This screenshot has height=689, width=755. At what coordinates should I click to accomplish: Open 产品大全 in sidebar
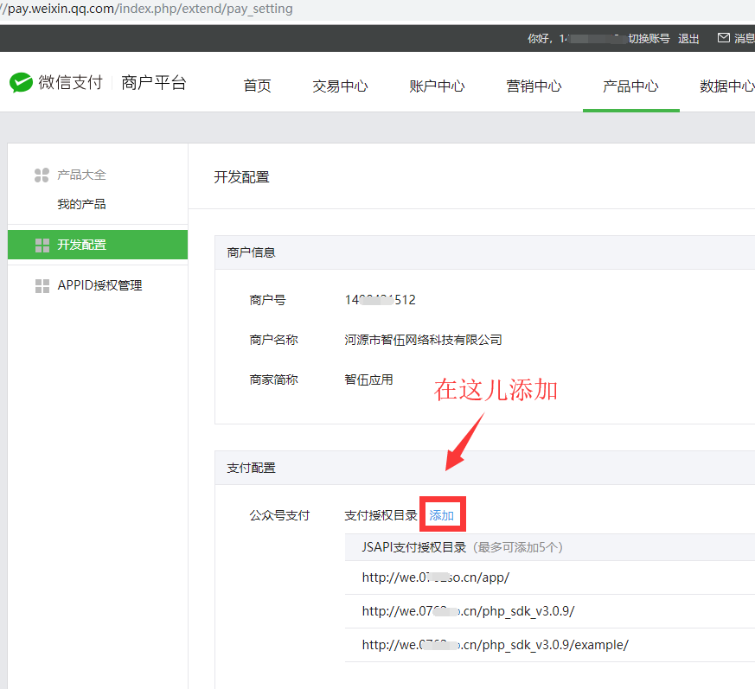[81, 175]
